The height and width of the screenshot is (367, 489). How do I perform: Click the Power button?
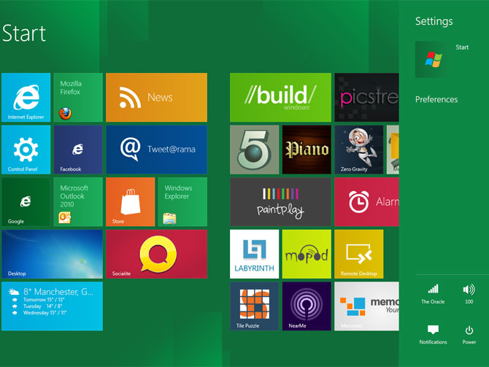[469, 331]
